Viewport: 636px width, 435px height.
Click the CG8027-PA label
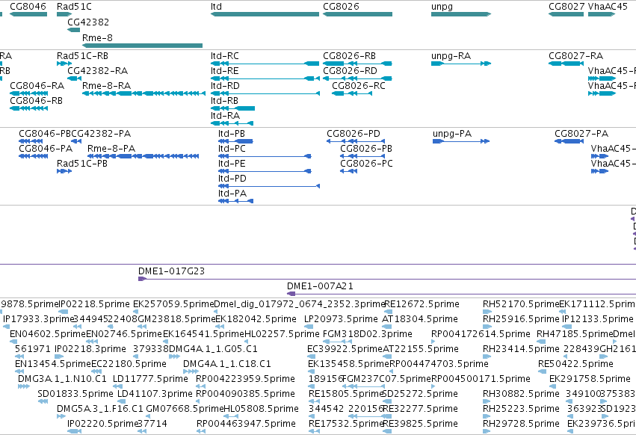point(581,134)
